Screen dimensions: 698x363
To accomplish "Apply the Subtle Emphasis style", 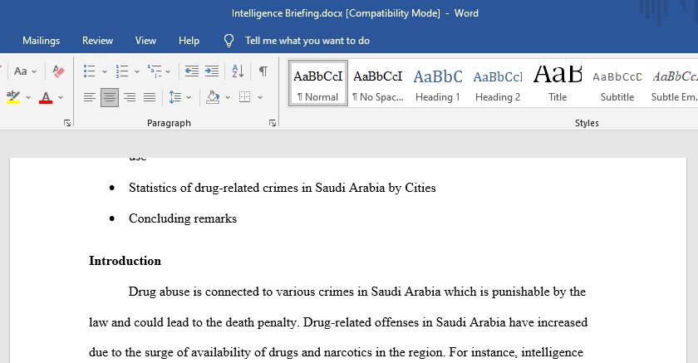I will click(x=673, y=84).
